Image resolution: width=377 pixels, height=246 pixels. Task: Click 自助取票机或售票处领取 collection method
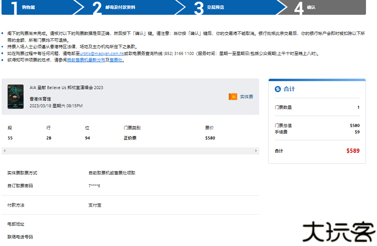point(112,173)
